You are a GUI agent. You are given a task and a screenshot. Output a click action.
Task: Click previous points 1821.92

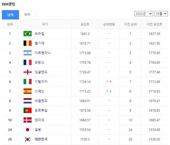[x=154, y=43]
